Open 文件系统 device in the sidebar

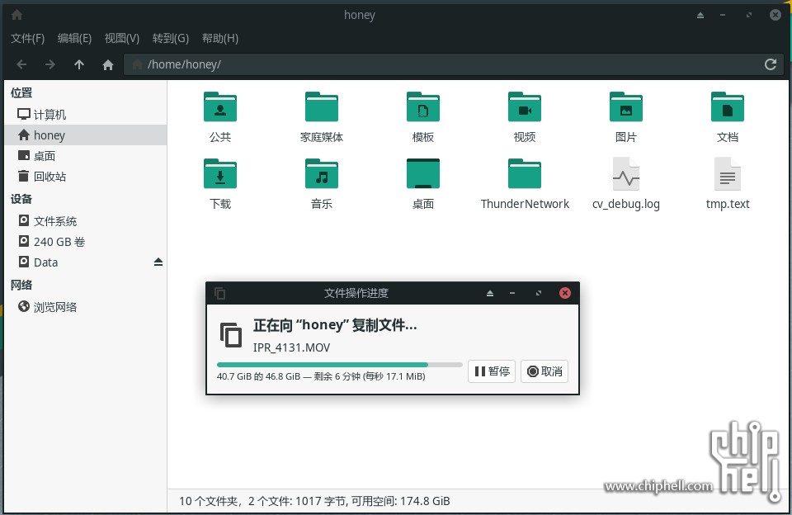pos(85,221)
